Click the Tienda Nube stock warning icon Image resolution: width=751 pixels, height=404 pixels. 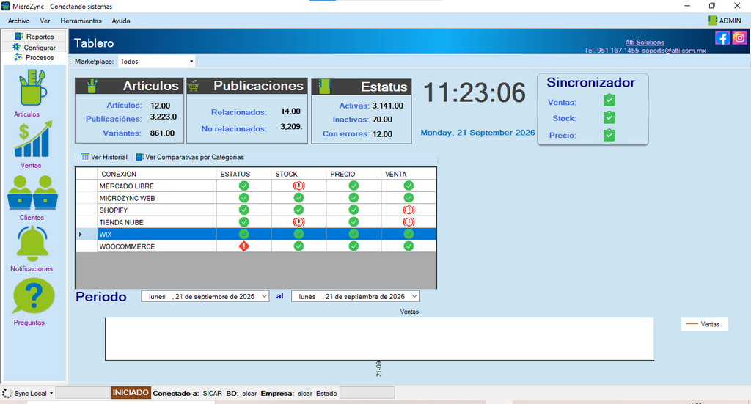299,222
